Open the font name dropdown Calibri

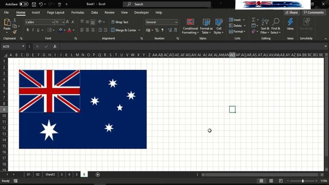click(x=53, y=22)
